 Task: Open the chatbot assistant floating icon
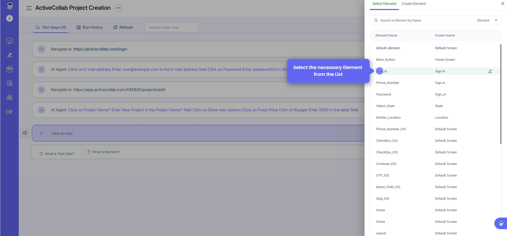coord(501,223)
